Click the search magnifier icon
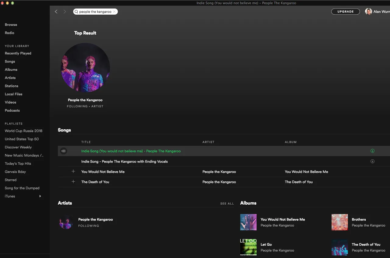Screen dimensions: 390x258 [x=76, y=12]
